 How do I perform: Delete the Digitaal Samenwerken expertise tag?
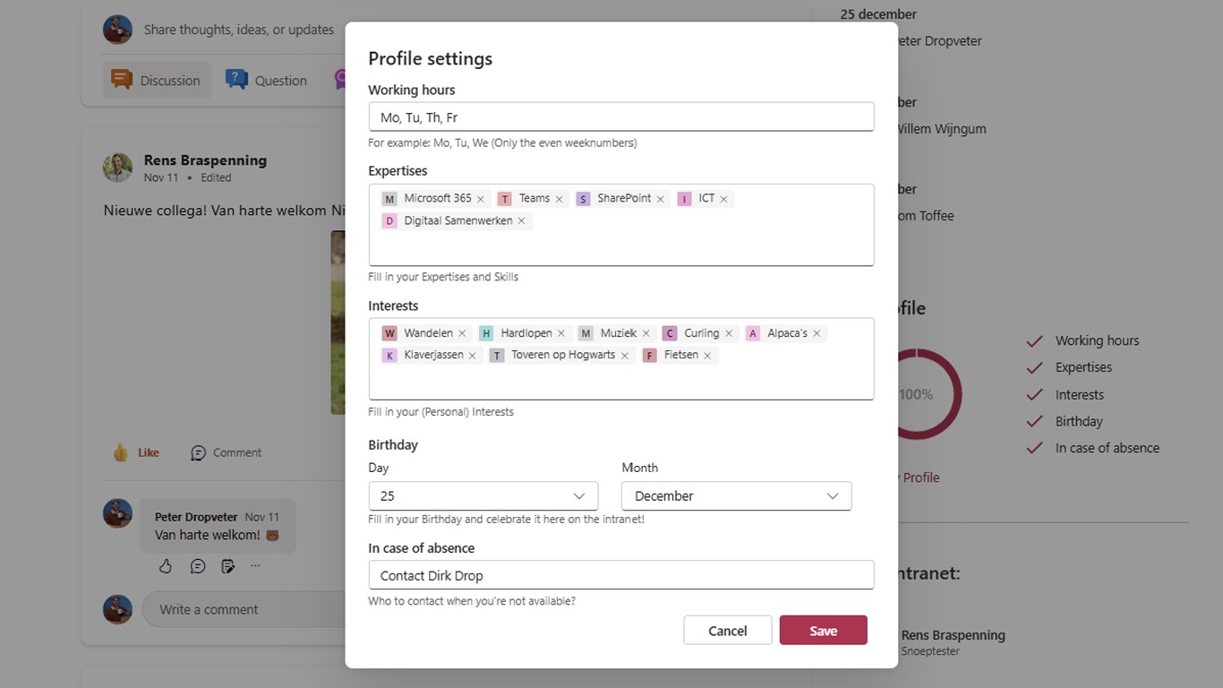(521, 221)
